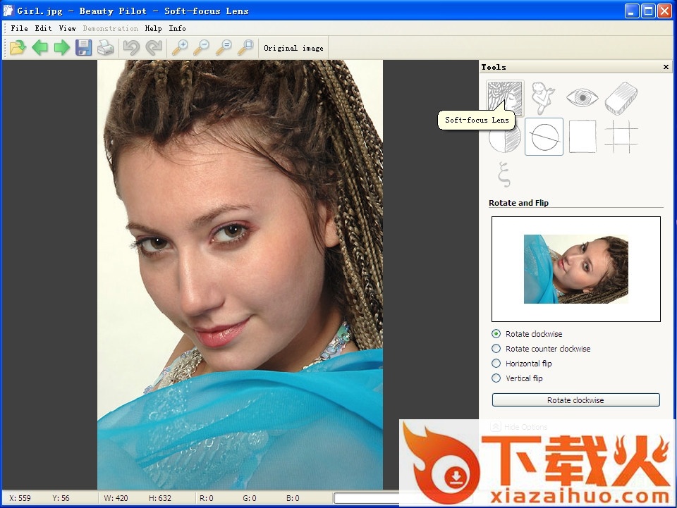Select the eye icon tool
Viewport: 677px width, 508px height.
(582, 98)
